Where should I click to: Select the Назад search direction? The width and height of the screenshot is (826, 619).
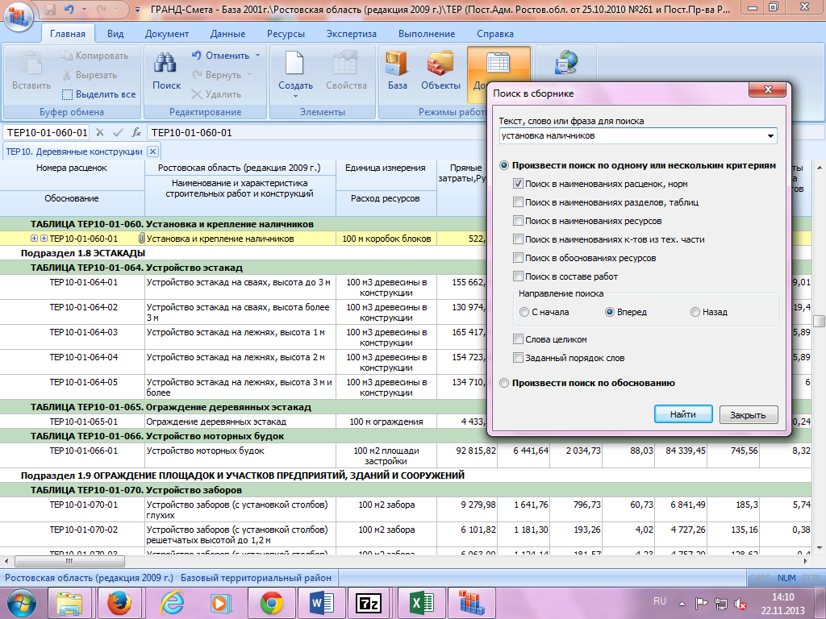pyautogui.click(x=695, y=312)
